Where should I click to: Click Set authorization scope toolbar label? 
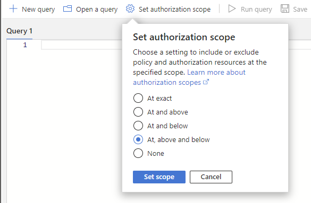point(174,10)
